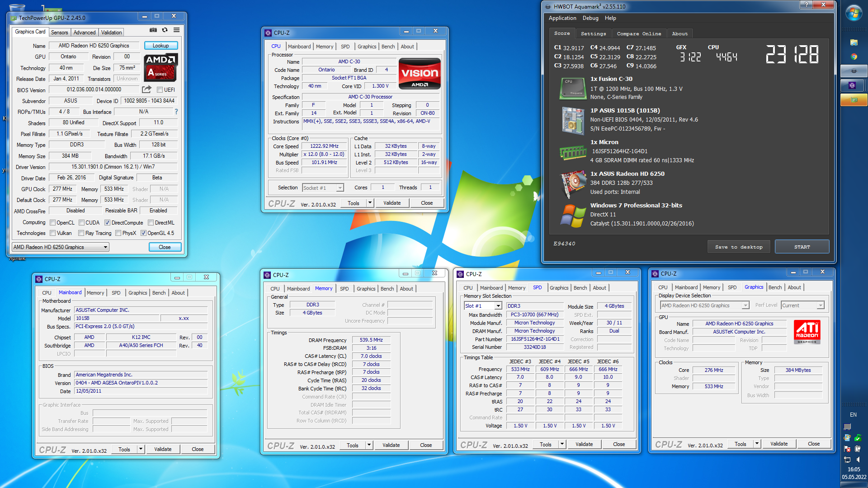The image size is (868, 488).
Task: Open the Windows Start orb
Action: tap(854, 13)
